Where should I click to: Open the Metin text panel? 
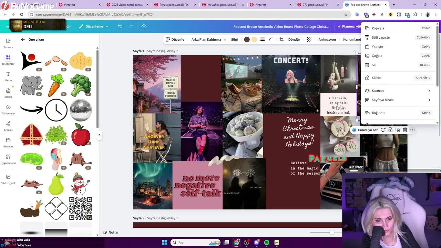(x=8, y=76)
